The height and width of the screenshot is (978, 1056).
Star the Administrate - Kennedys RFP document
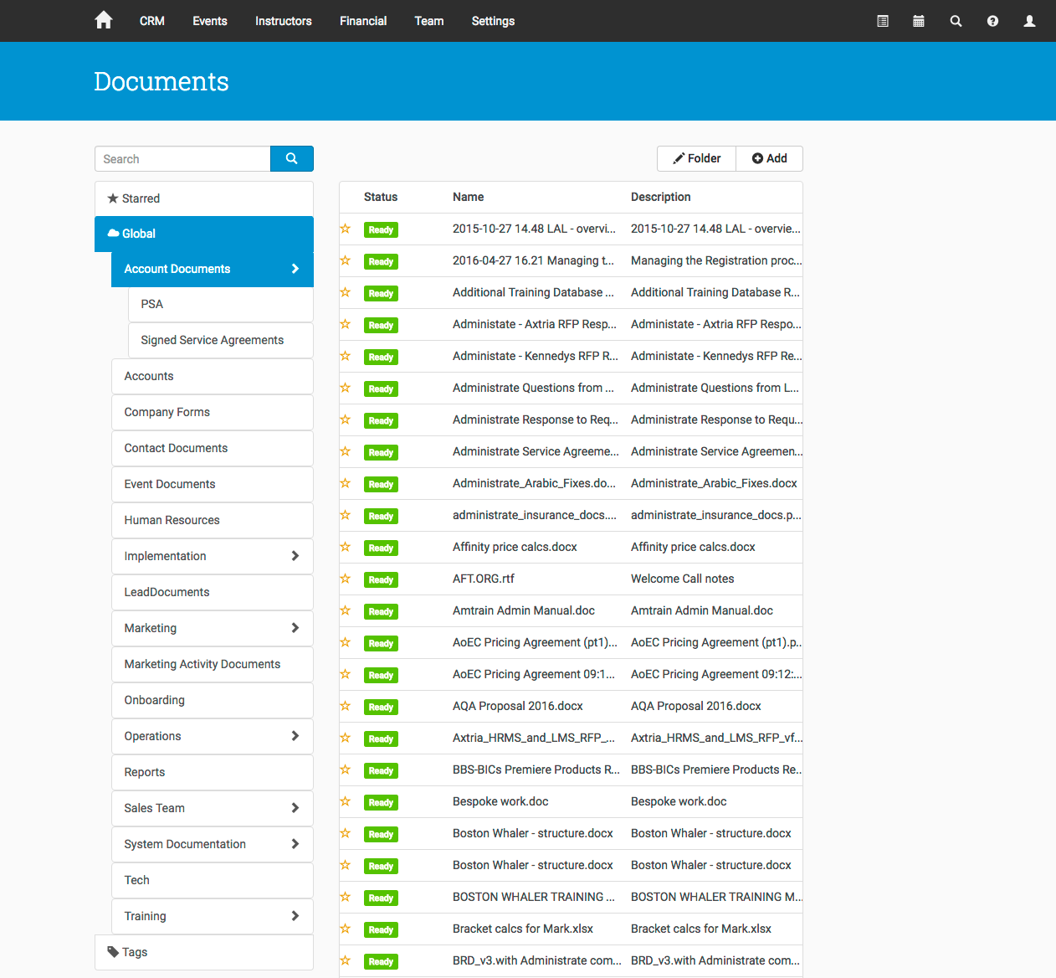pyautogui.click(x=345, y=356)
